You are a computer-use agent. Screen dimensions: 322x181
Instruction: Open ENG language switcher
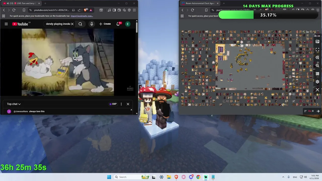tap(295, 177)
